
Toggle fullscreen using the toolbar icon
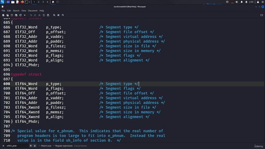coord(262,15)
